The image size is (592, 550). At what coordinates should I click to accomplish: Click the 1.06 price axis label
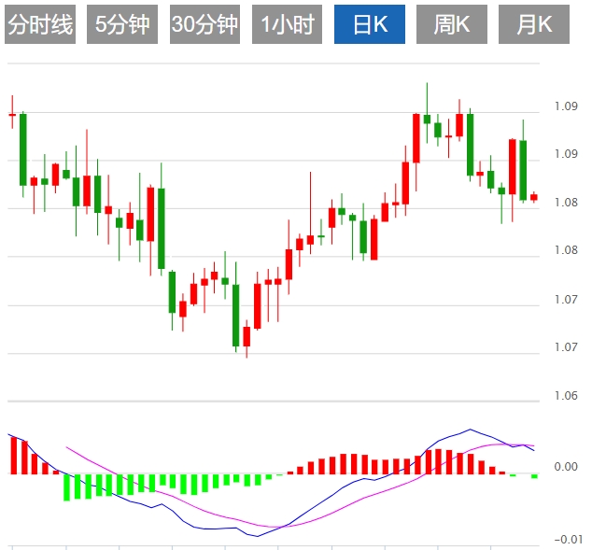click(566, 396)
